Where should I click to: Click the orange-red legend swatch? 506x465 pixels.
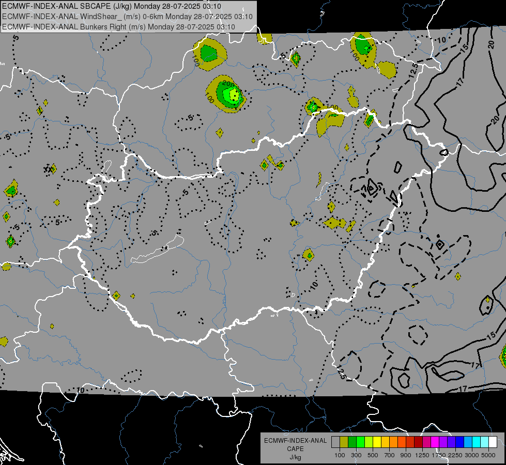click(x=402, y=442)
